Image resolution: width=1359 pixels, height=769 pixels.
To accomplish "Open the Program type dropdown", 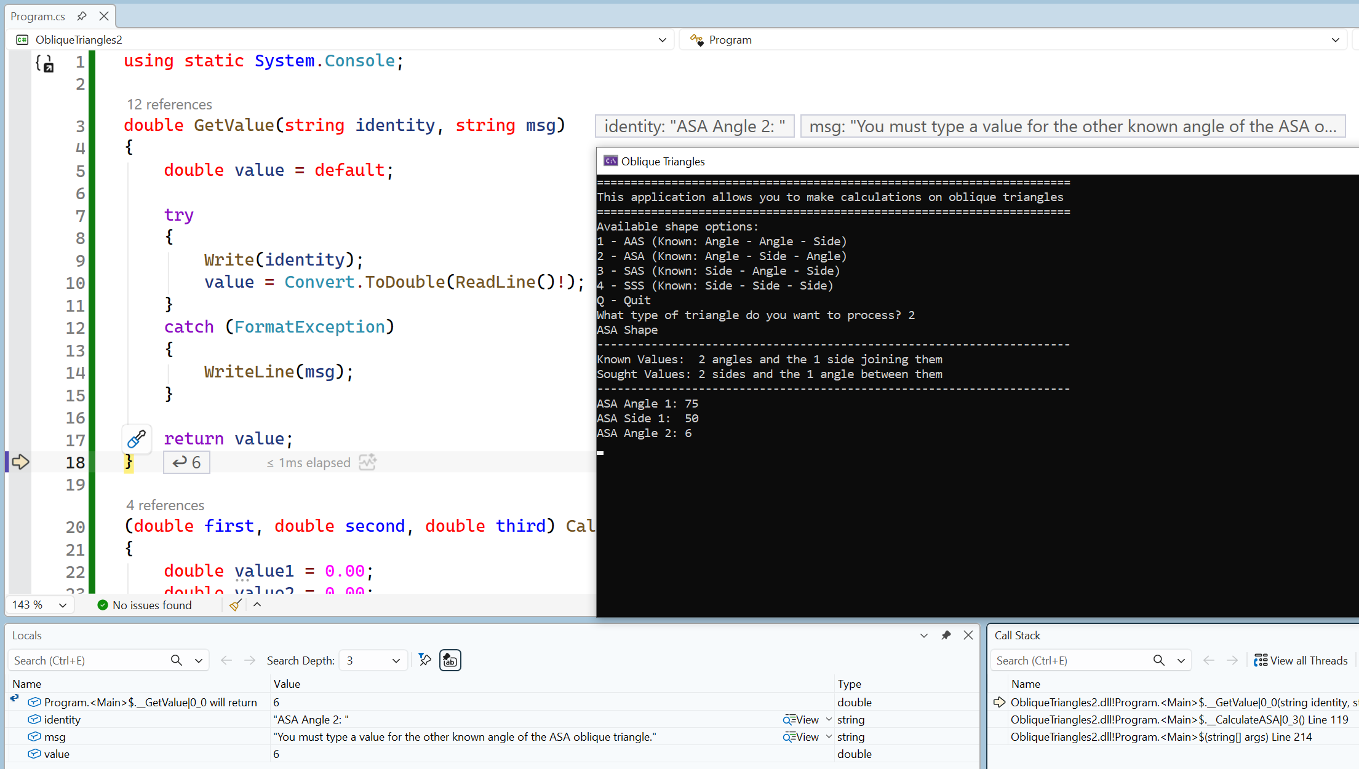I will click(1335, 40).
